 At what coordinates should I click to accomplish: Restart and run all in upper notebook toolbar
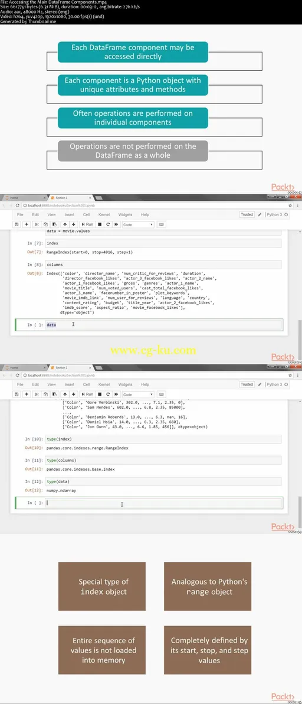[x=117, y=224]
